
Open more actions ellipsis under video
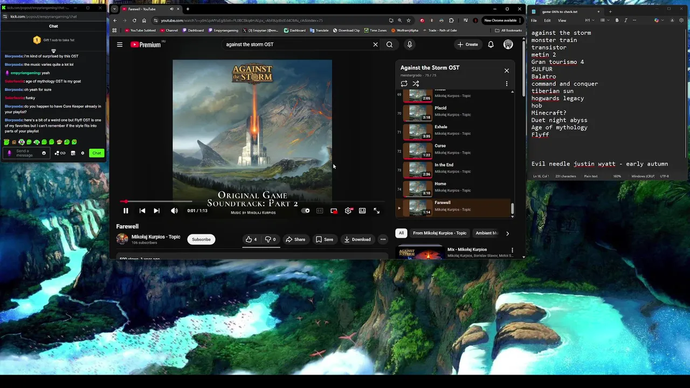(383, 239)
